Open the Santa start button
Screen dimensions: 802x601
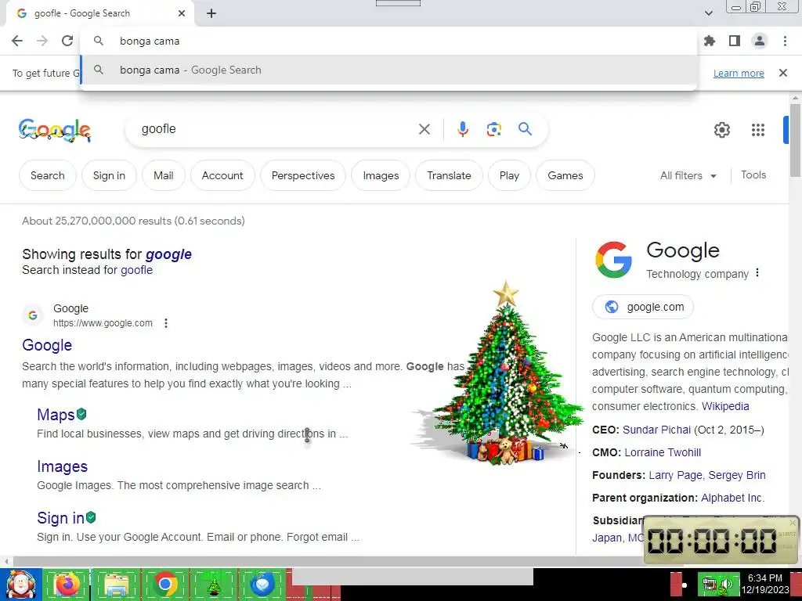click(x=20, y=584)
